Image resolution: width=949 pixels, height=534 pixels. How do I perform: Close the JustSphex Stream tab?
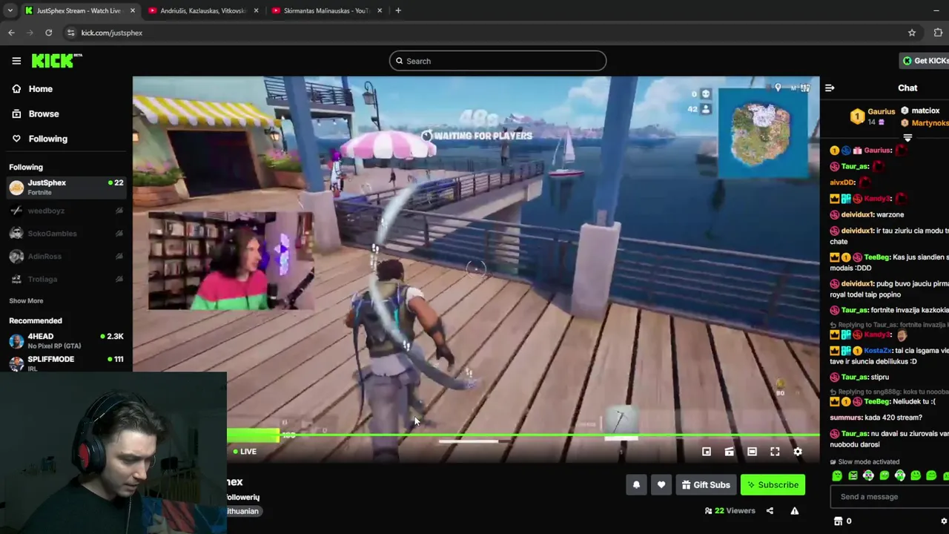tap(133, 10)
